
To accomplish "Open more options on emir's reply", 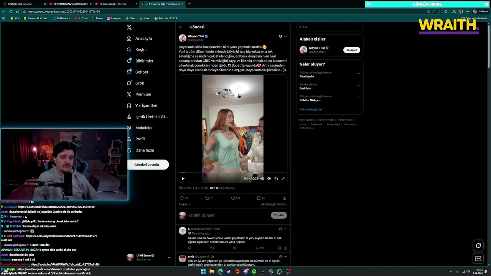I will (x=285, y=257).
